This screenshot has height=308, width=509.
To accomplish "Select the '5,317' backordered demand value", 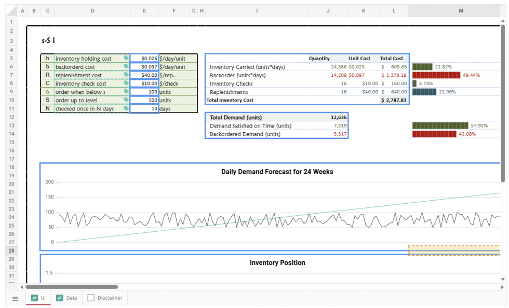I will point(340,134).
